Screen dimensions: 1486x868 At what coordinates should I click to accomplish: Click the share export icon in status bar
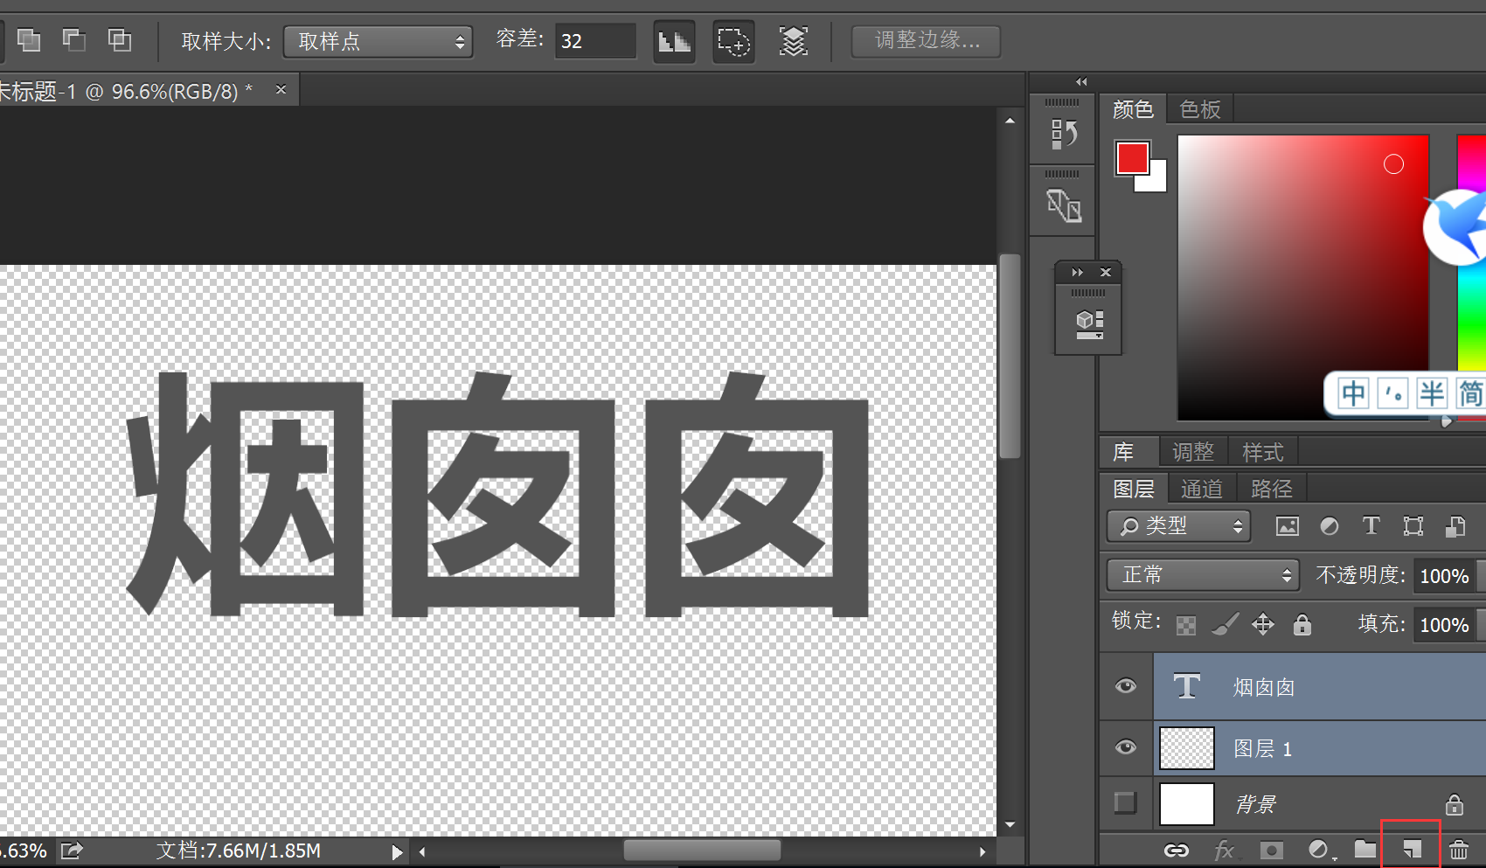click(72, 851)
